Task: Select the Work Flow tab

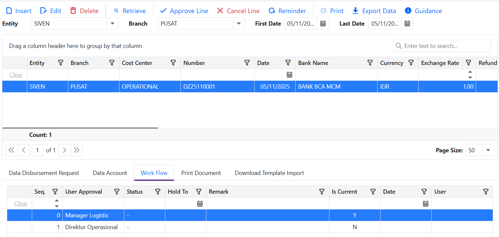Action: click(154, 173)
